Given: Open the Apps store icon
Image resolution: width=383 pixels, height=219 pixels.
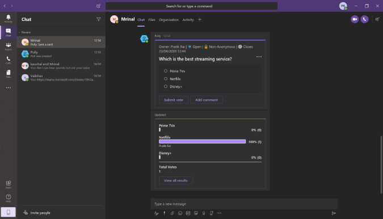Looking at the screenshot, I should click(9, 184).
